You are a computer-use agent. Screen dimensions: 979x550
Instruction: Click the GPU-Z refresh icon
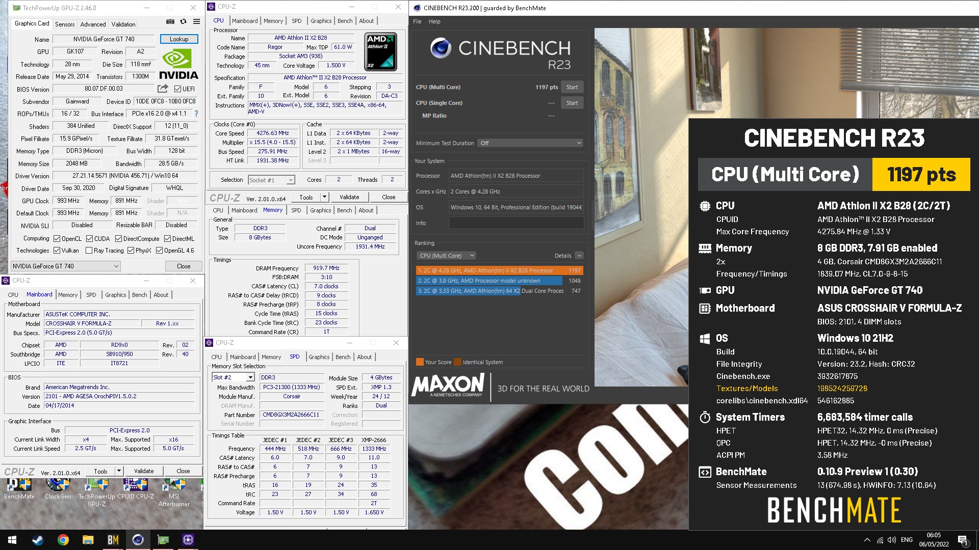(183, 22)
